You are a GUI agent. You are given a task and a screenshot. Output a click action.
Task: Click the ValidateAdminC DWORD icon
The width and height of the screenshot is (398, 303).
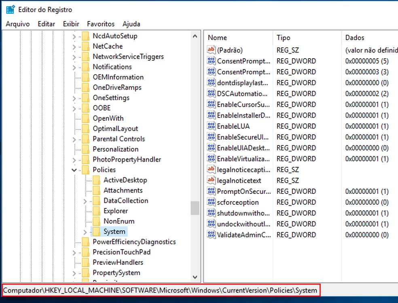(x=211, y=235)
